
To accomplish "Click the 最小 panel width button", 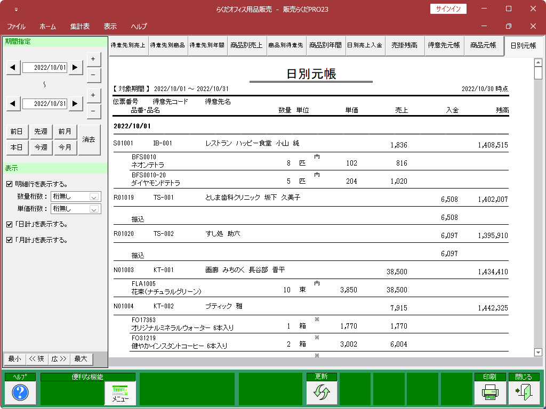I will pos(14,359).
